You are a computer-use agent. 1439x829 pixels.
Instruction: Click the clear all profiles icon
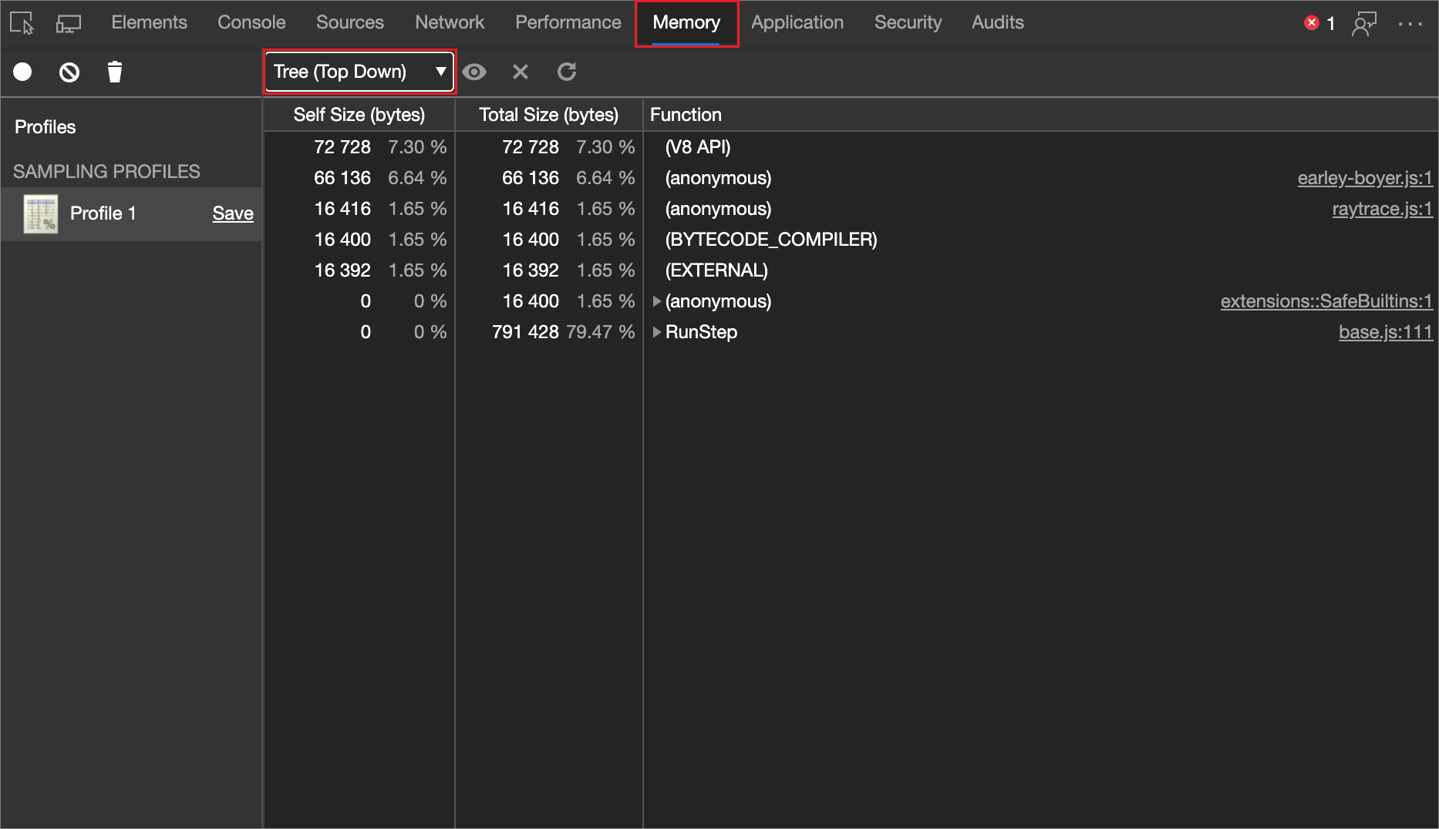(x=69, y=72)
